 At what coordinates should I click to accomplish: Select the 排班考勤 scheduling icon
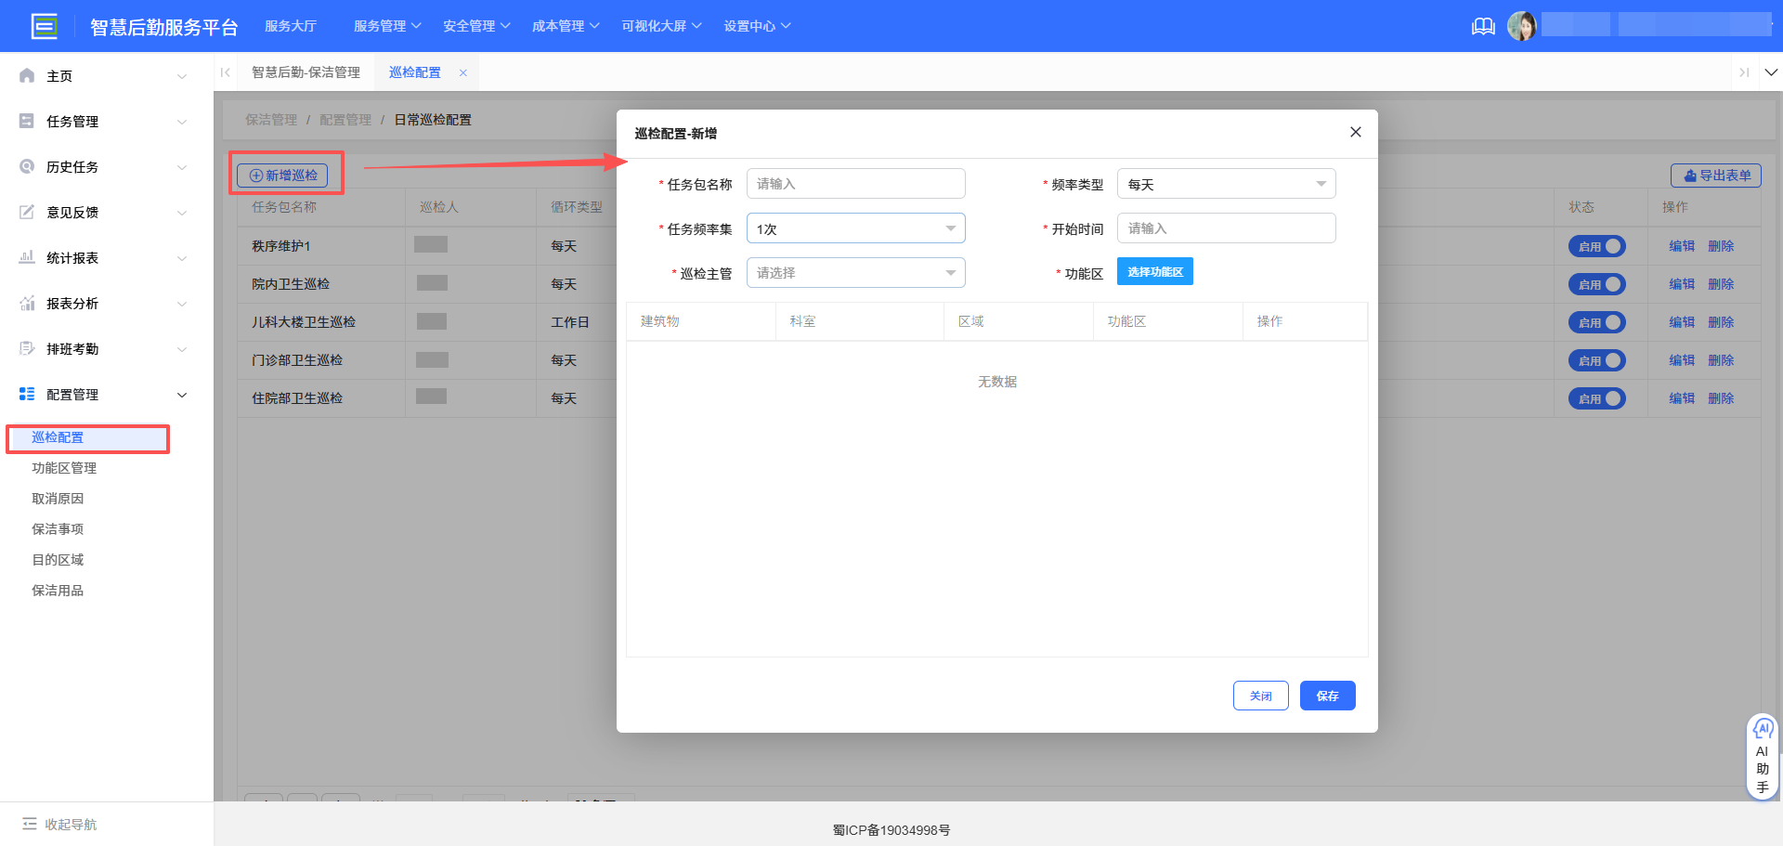26,348
